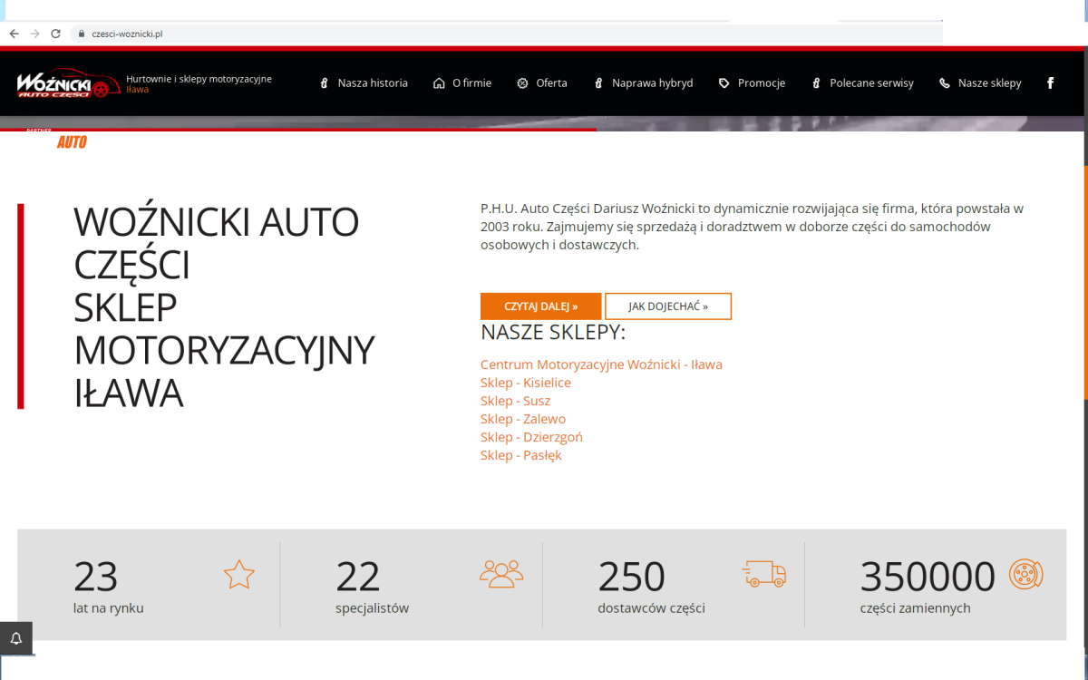Open O firmie menu item
The width and height of the screenshot is (1088, 680).
tap(471, 83)
